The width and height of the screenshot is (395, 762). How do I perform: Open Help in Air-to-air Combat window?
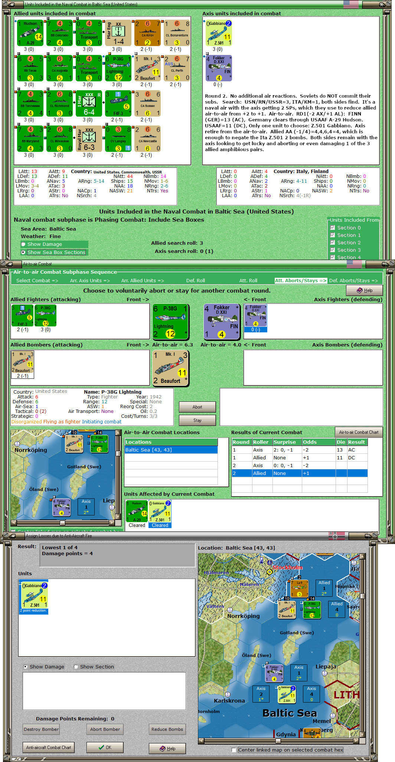364,290
